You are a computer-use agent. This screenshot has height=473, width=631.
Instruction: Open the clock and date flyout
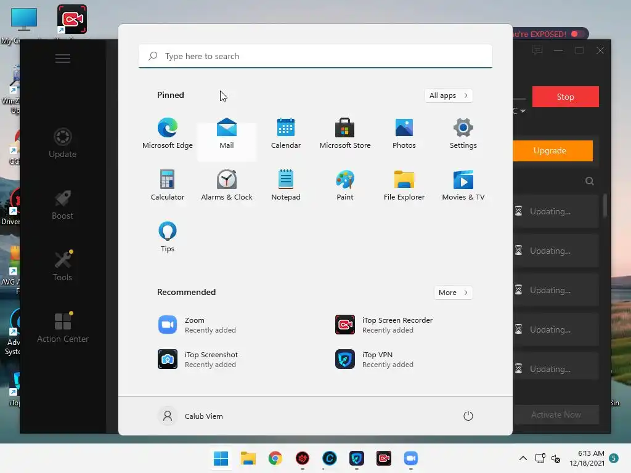(x=587, y=458)
